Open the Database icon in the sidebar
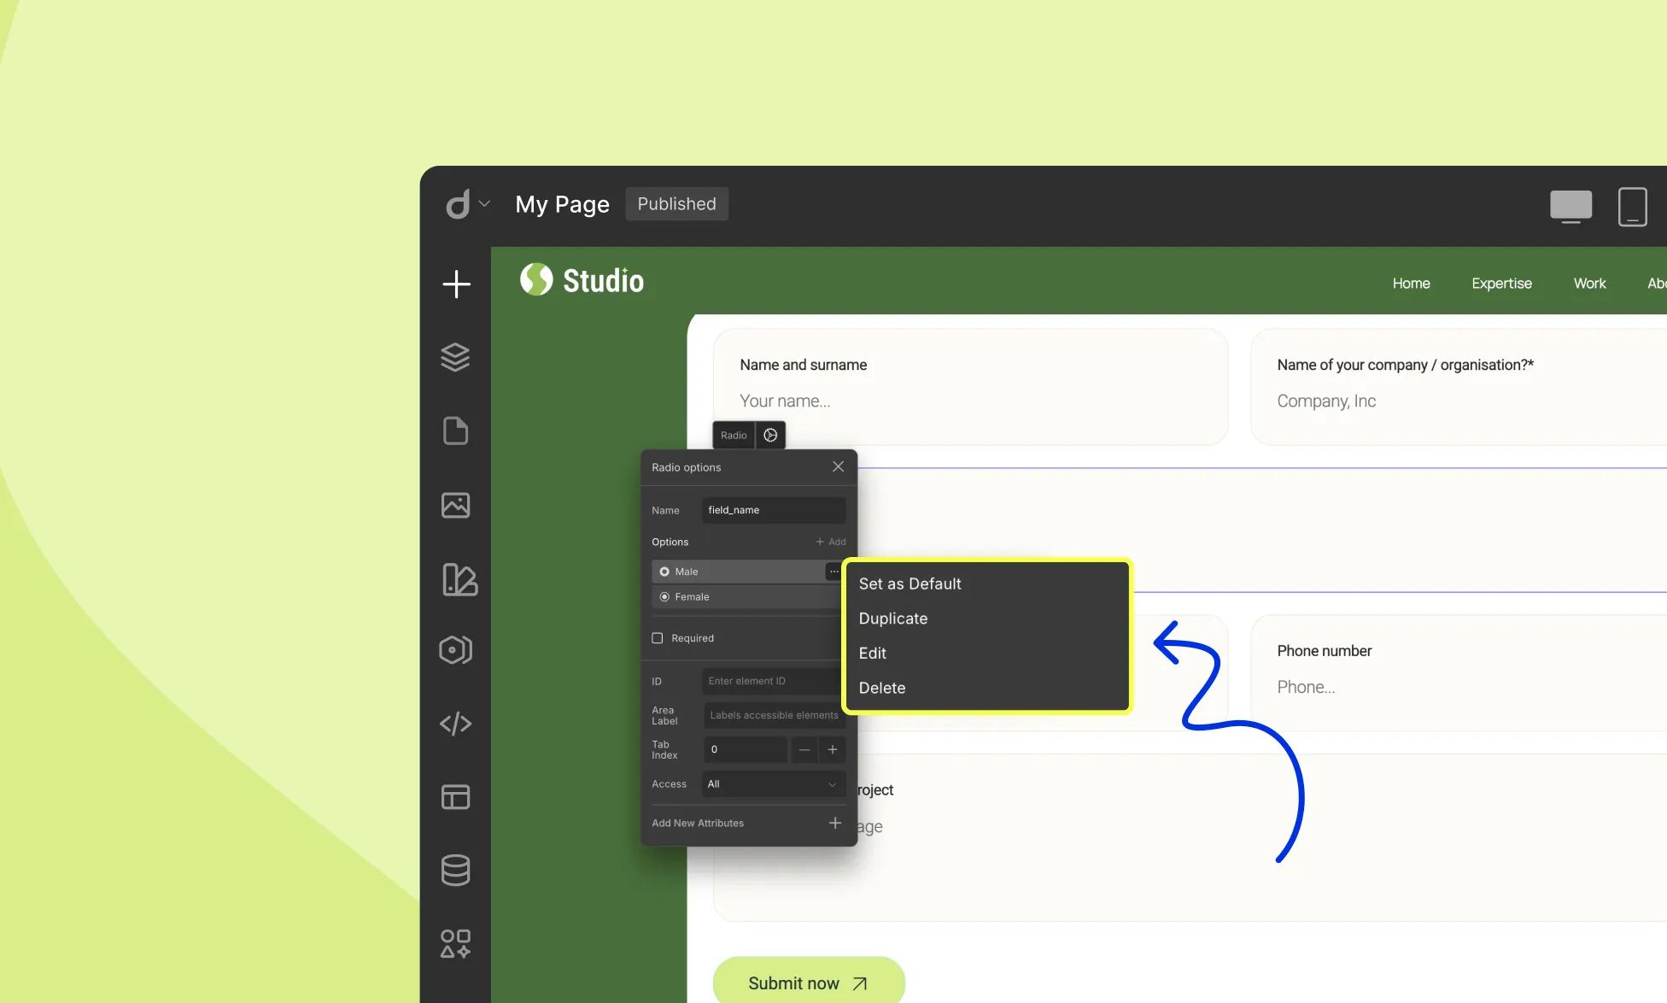The width and height of the screenshot is (1667, 1003). click(455, 871)
